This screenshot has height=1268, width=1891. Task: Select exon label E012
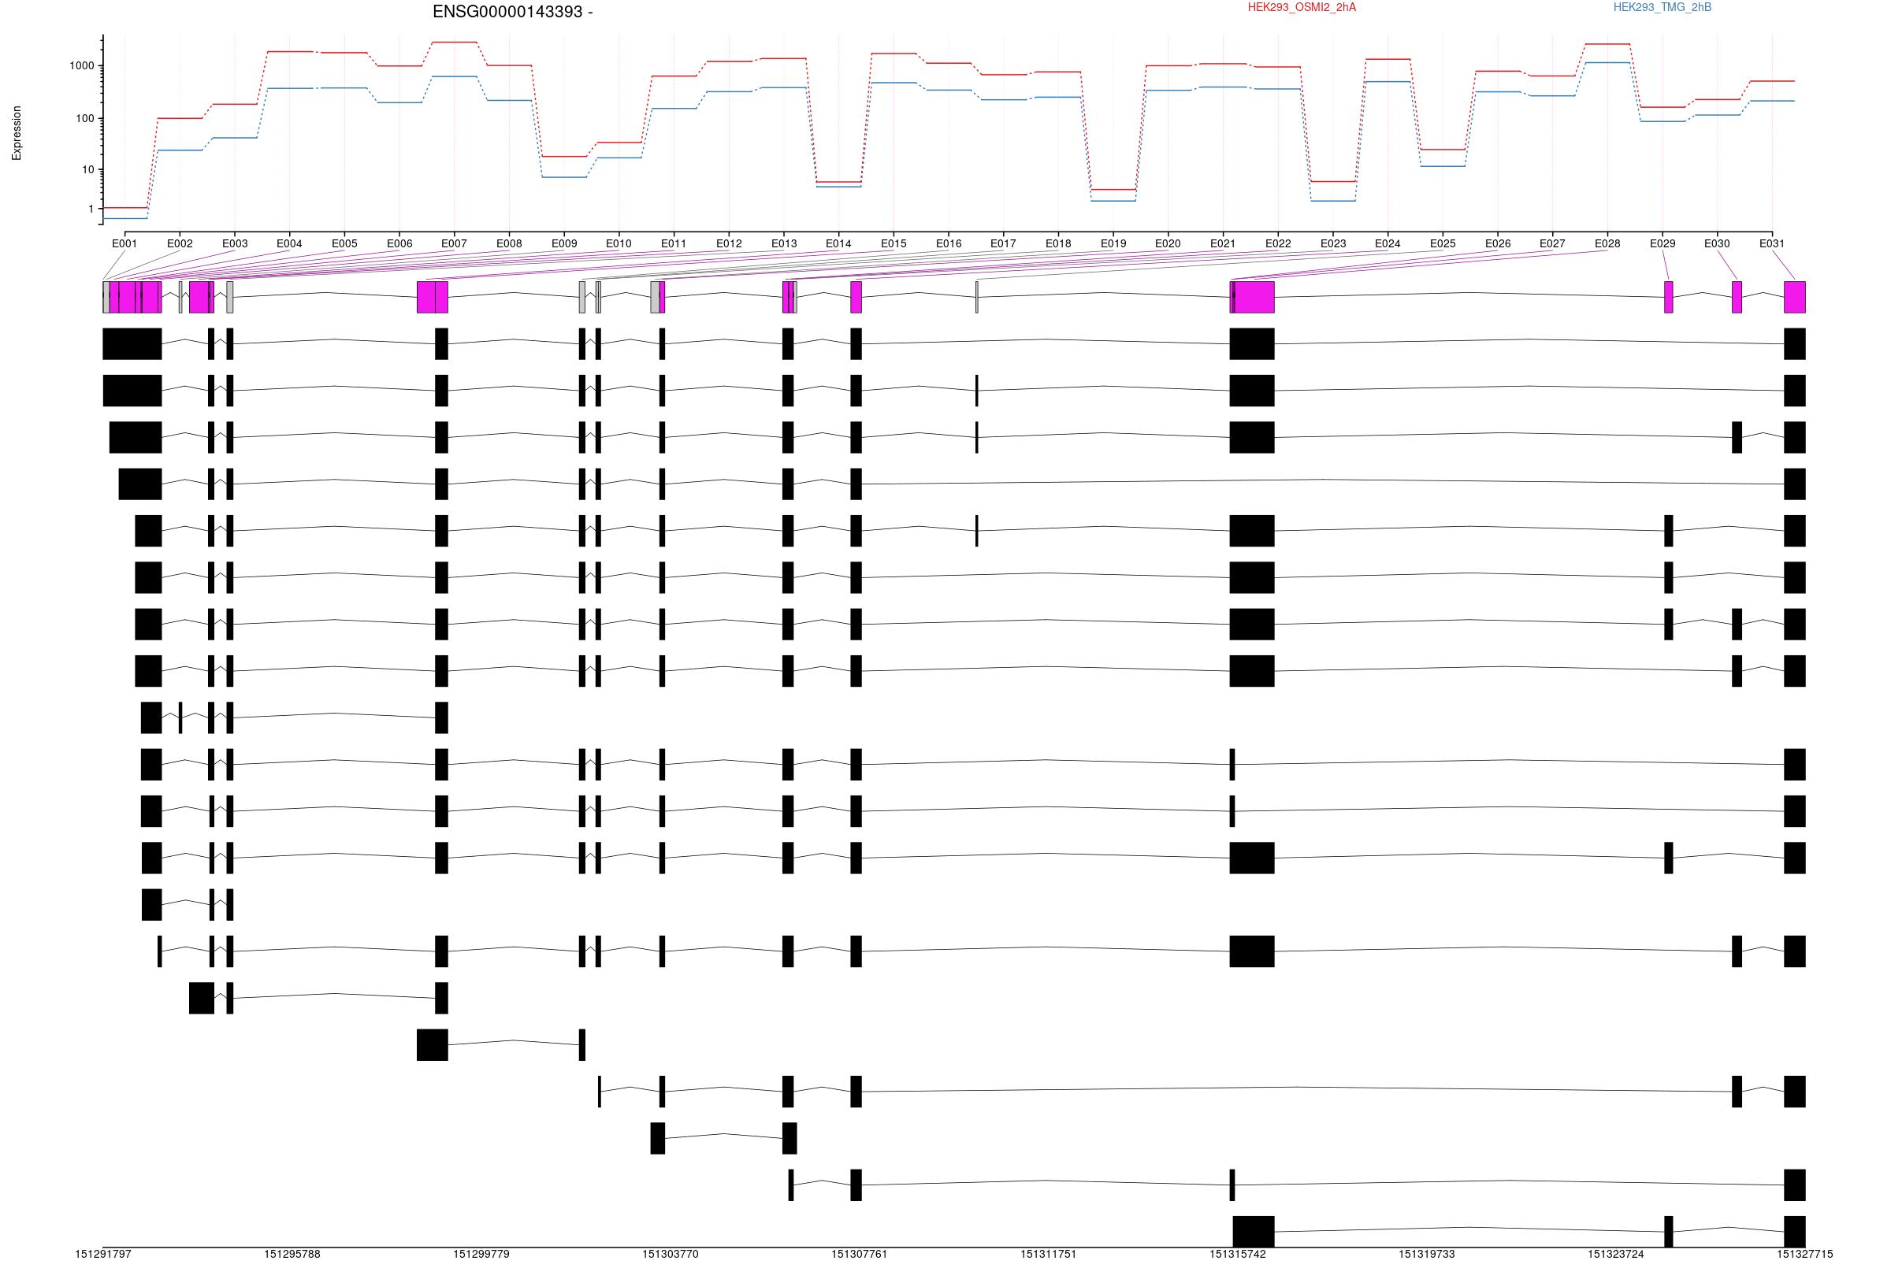[729, 243]
